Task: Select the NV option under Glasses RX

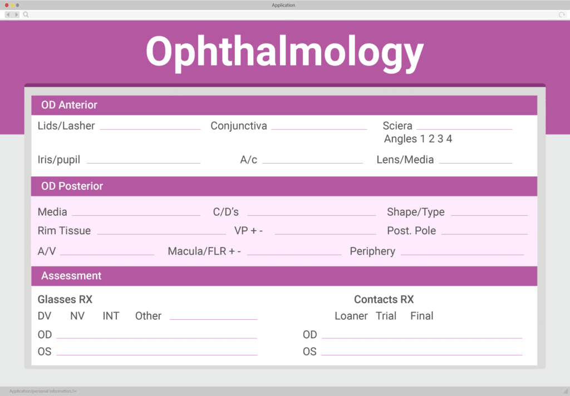Action: (77, 315)
